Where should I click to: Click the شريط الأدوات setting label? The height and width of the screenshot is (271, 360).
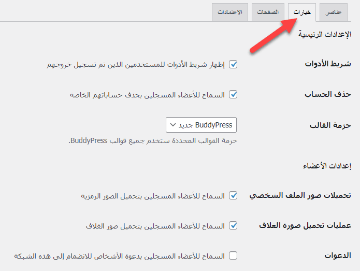328,64
